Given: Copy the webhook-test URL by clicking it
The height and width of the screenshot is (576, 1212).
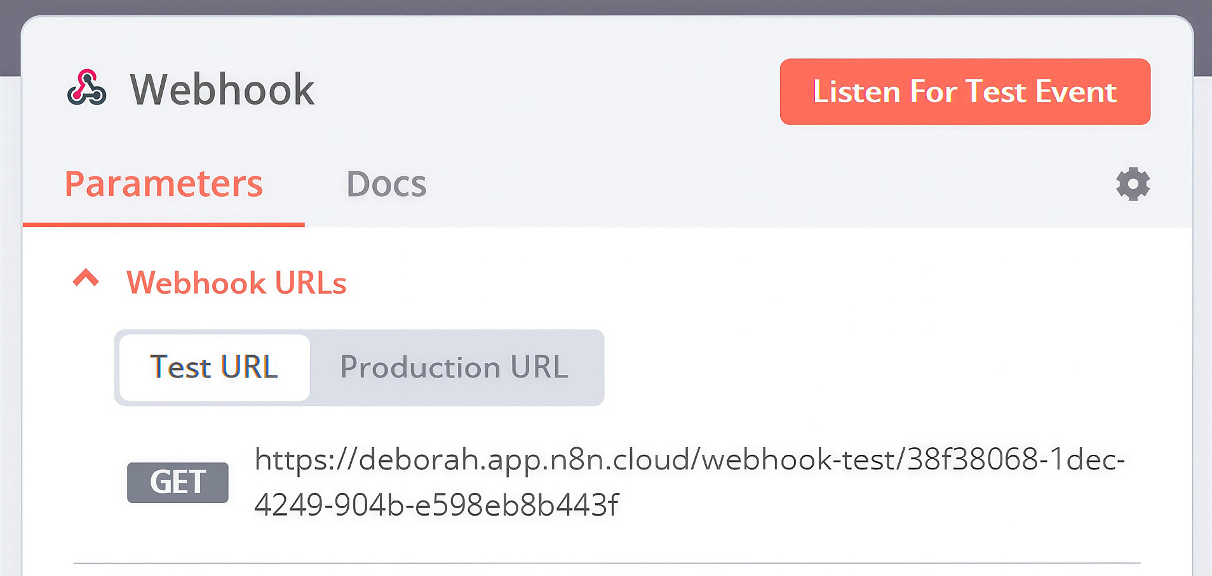Looking at the screenshot, I should pos(690,481).
